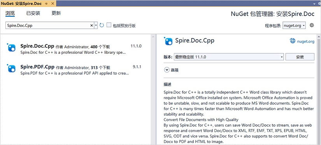Open the search history dropdown arrow
The image size is (321, 145).
click(96, 25)
